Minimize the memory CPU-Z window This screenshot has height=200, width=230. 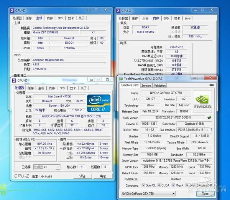pyautogui.click(x=195, y=10)
